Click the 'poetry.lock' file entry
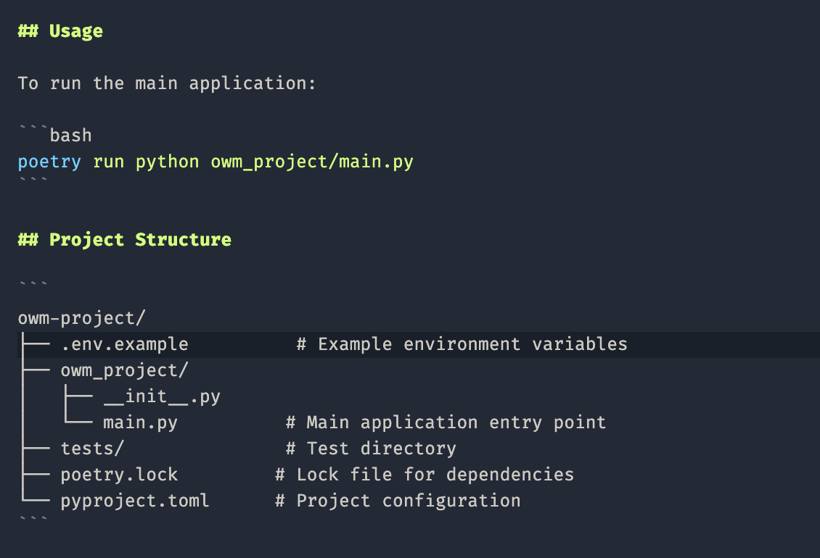The image size is (820, 558). coord(119,475)
